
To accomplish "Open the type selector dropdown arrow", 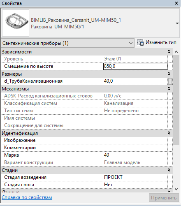I will (x=177, y=23).
